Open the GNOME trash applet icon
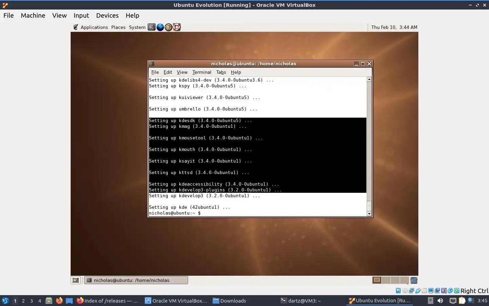The width and height of the screenshot is (489, 306). click(414, 280)
